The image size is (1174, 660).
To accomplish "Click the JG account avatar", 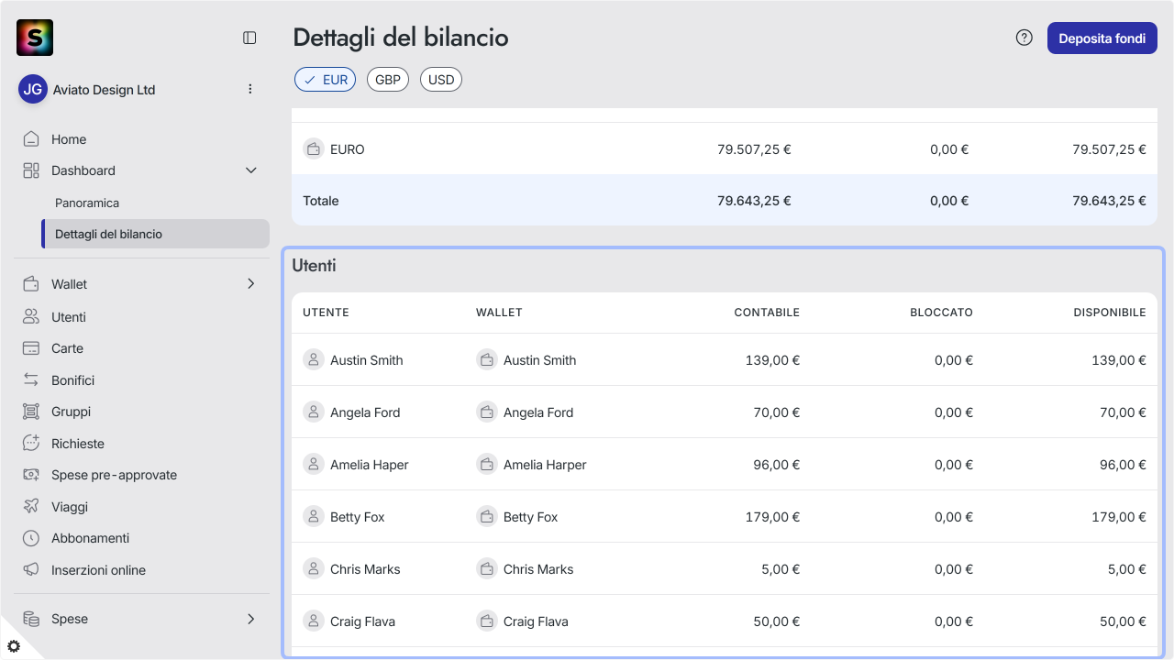I will click(33, 89).
